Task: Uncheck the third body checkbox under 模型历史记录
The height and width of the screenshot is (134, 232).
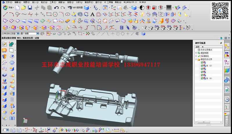Action: coord(202,69)
